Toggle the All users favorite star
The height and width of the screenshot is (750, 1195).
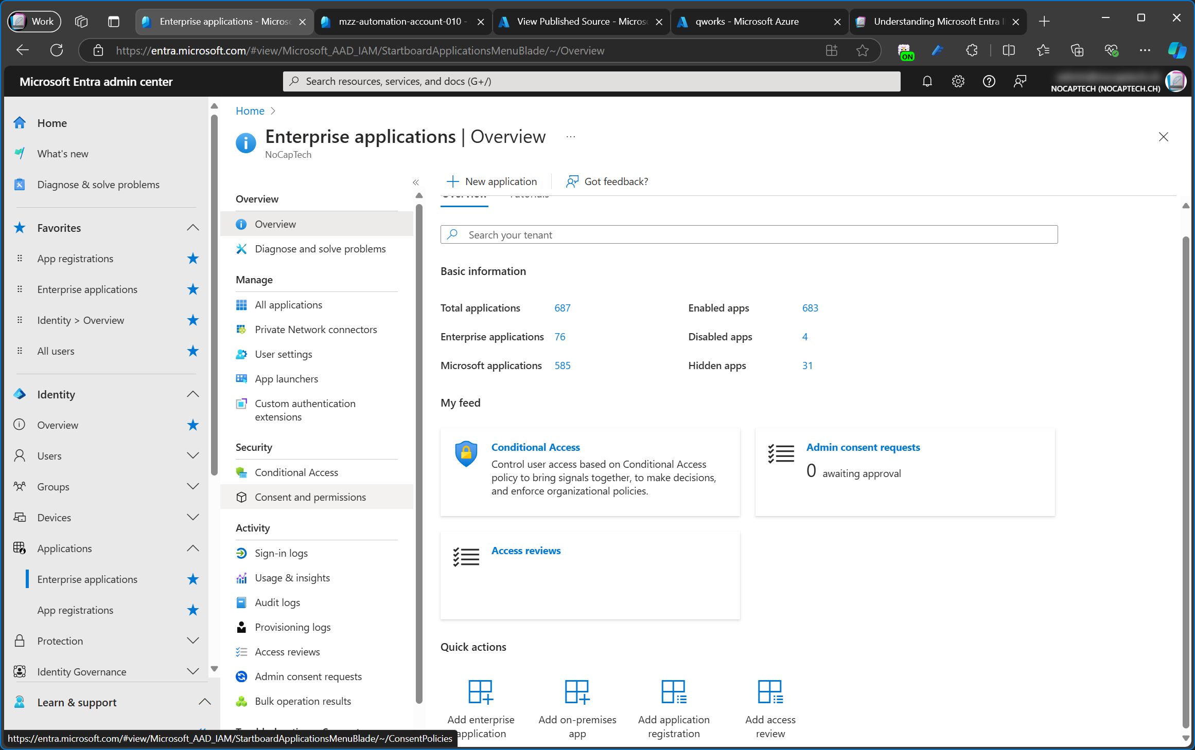pyautogui.click(x=193, y=351)
